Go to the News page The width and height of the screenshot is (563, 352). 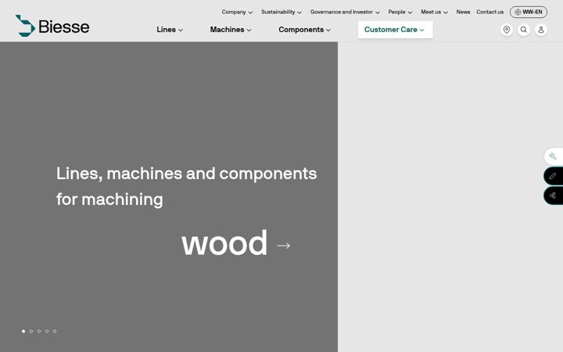[x=463, y=12]
